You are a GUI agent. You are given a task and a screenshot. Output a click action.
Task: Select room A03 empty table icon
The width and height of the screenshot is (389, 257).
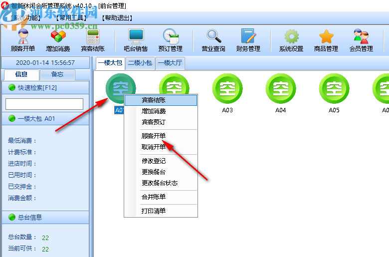pyautogui.click(x=227, y=88)
